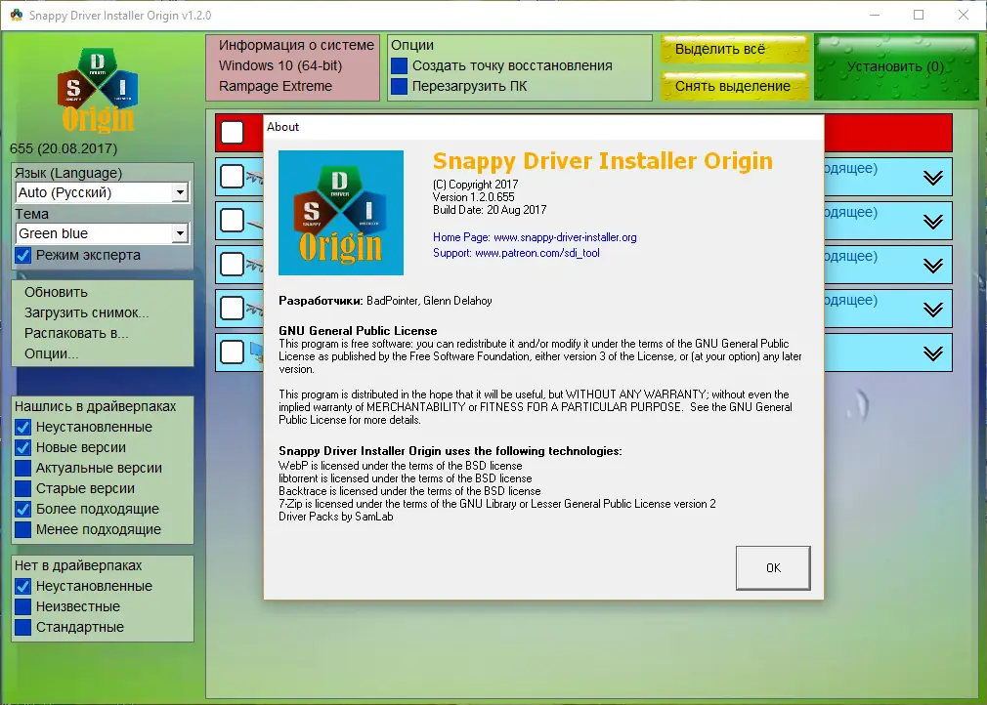
Task: Click the green 'Установить (0)' button
Action: tap(894, 66)
